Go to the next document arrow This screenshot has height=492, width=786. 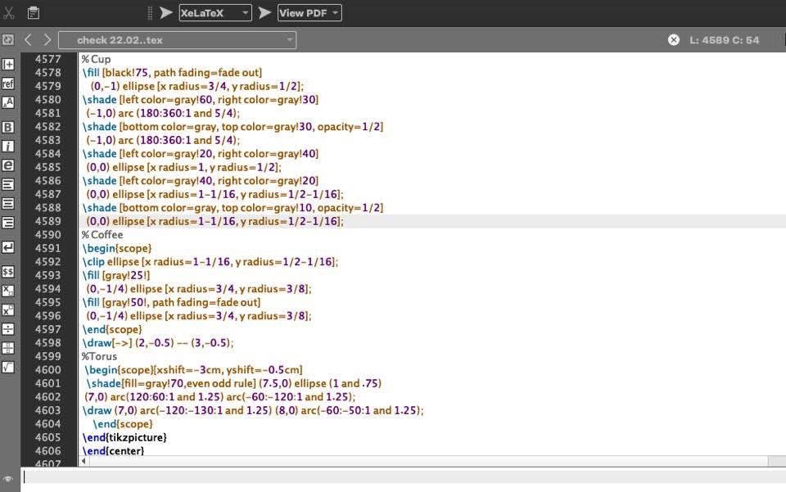point(47,39)
